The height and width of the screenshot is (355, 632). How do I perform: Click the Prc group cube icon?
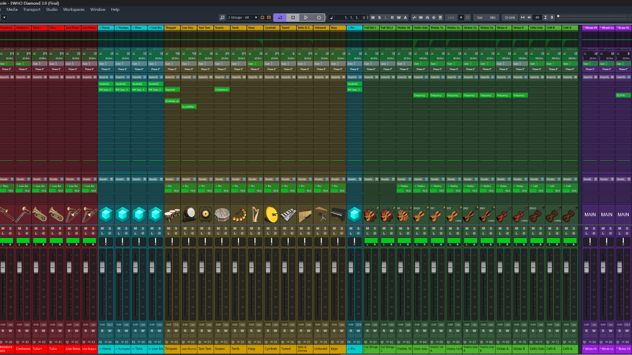tap(355, 214)
